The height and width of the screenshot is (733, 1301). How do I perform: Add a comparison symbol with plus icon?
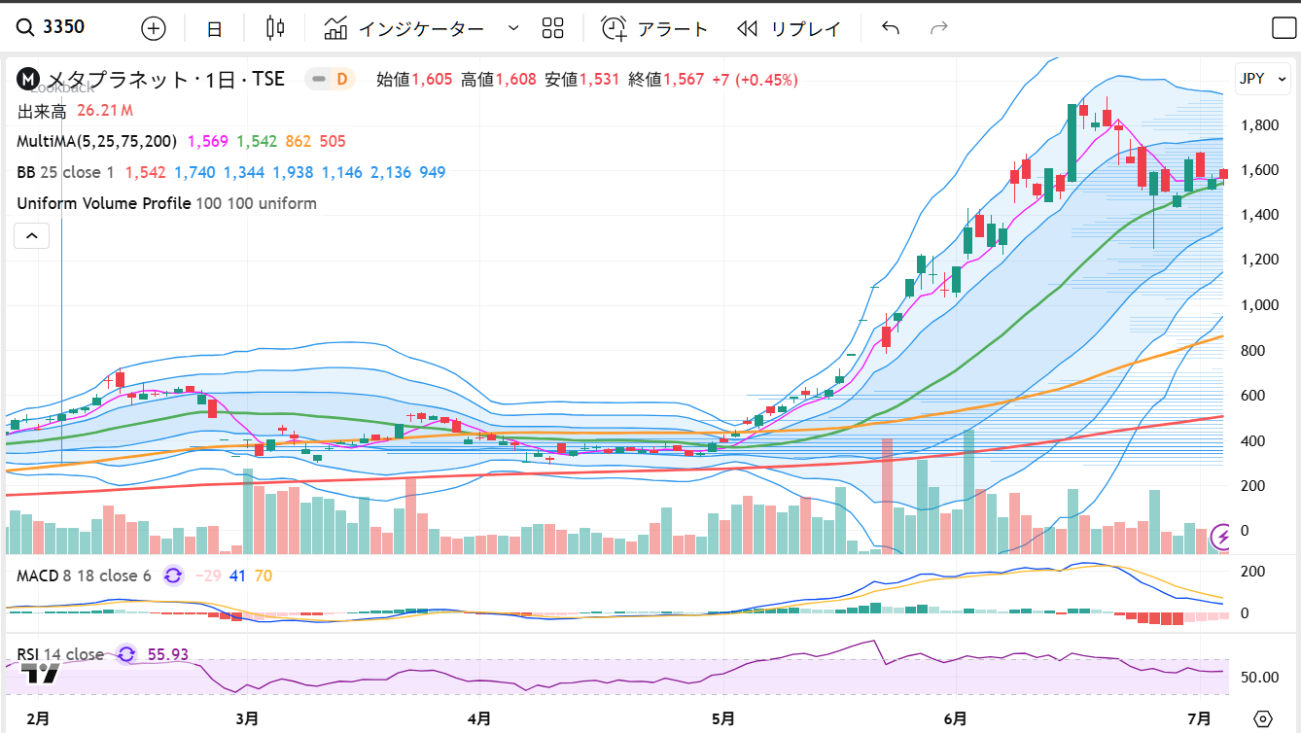154,28
